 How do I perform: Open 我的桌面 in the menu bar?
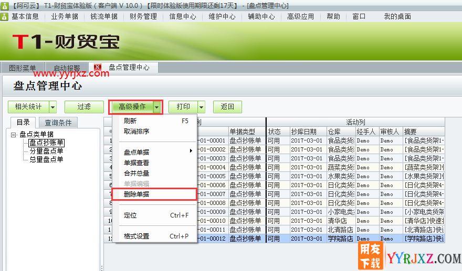(397, 16)
